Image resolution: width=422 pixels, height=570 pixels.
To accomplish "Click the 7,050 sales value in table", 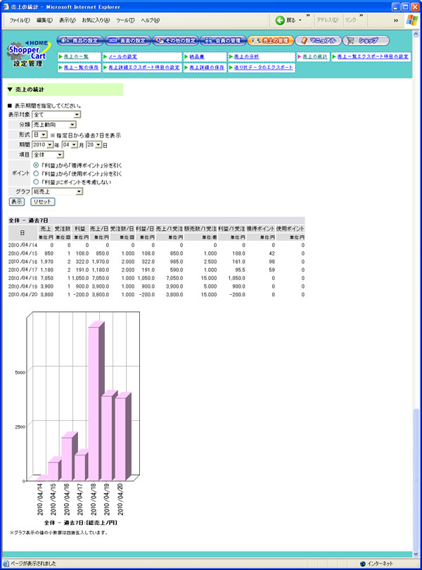I will tap(47, 278).
